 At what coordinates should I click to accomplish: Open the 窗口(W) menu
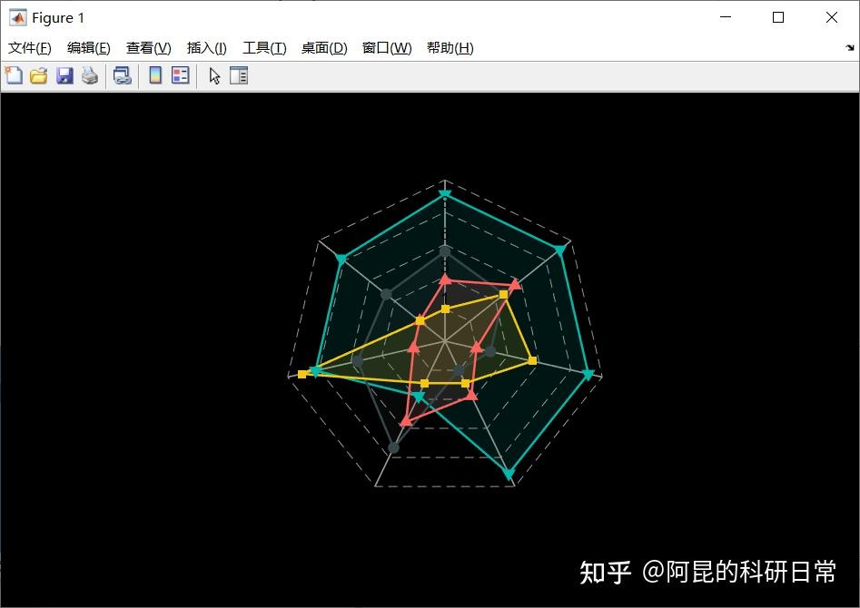tap(387, 48)
